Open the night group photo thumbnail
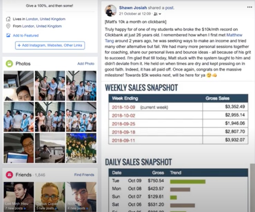 point(81,148)
